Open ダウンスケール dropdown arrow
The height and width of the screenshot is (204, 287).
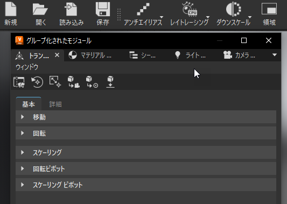250,17
